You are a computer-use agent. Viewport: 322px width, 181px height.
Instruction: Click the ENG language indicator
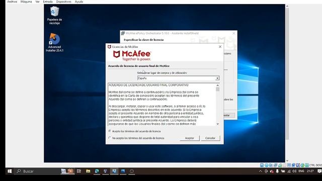tap(301, 171)
